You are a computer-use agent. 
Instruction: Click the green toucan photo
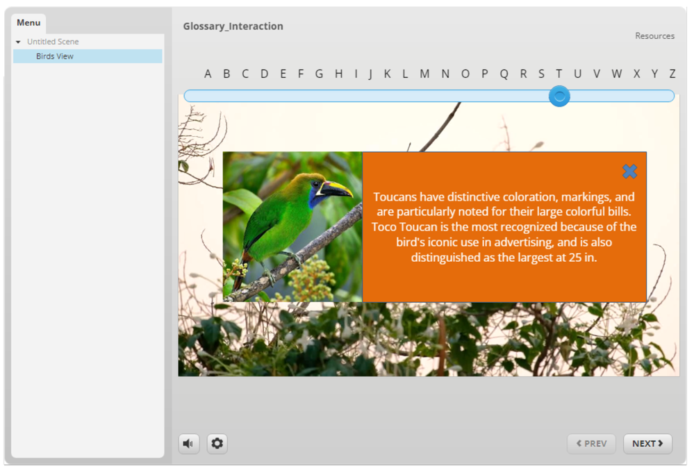[x=292, y=227]
